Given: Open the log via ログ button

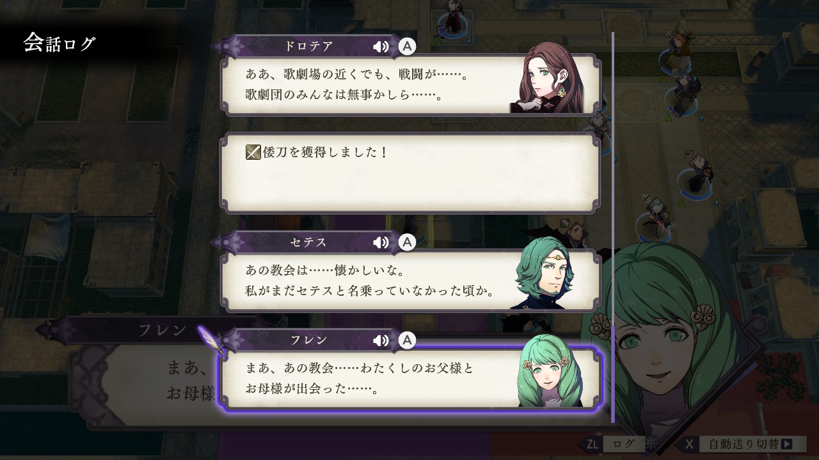Looking at the screenshot, I should point(624,443).
